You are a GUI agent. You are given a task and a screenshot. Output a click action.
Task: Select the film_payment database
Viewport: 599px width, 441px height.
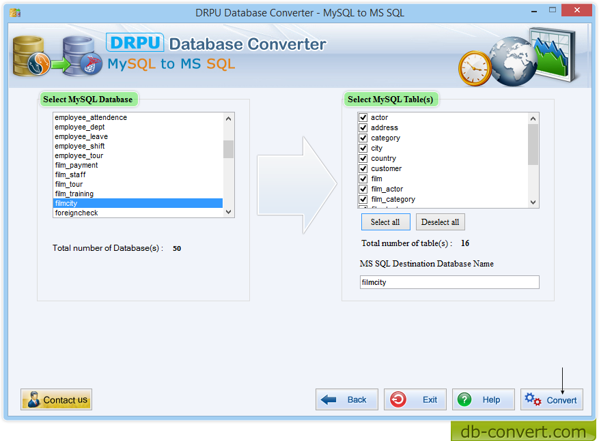tap(137, 165)
